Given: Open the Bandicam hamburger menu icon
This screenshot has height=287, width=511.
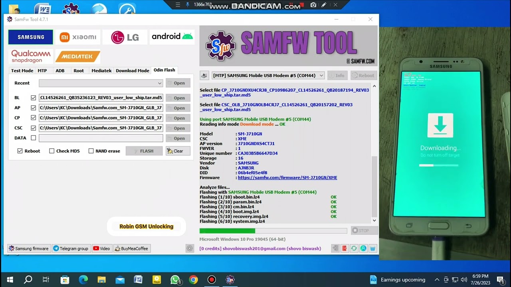Looking at the screenshot, I should pyautogui.click(x=178, y=5).
